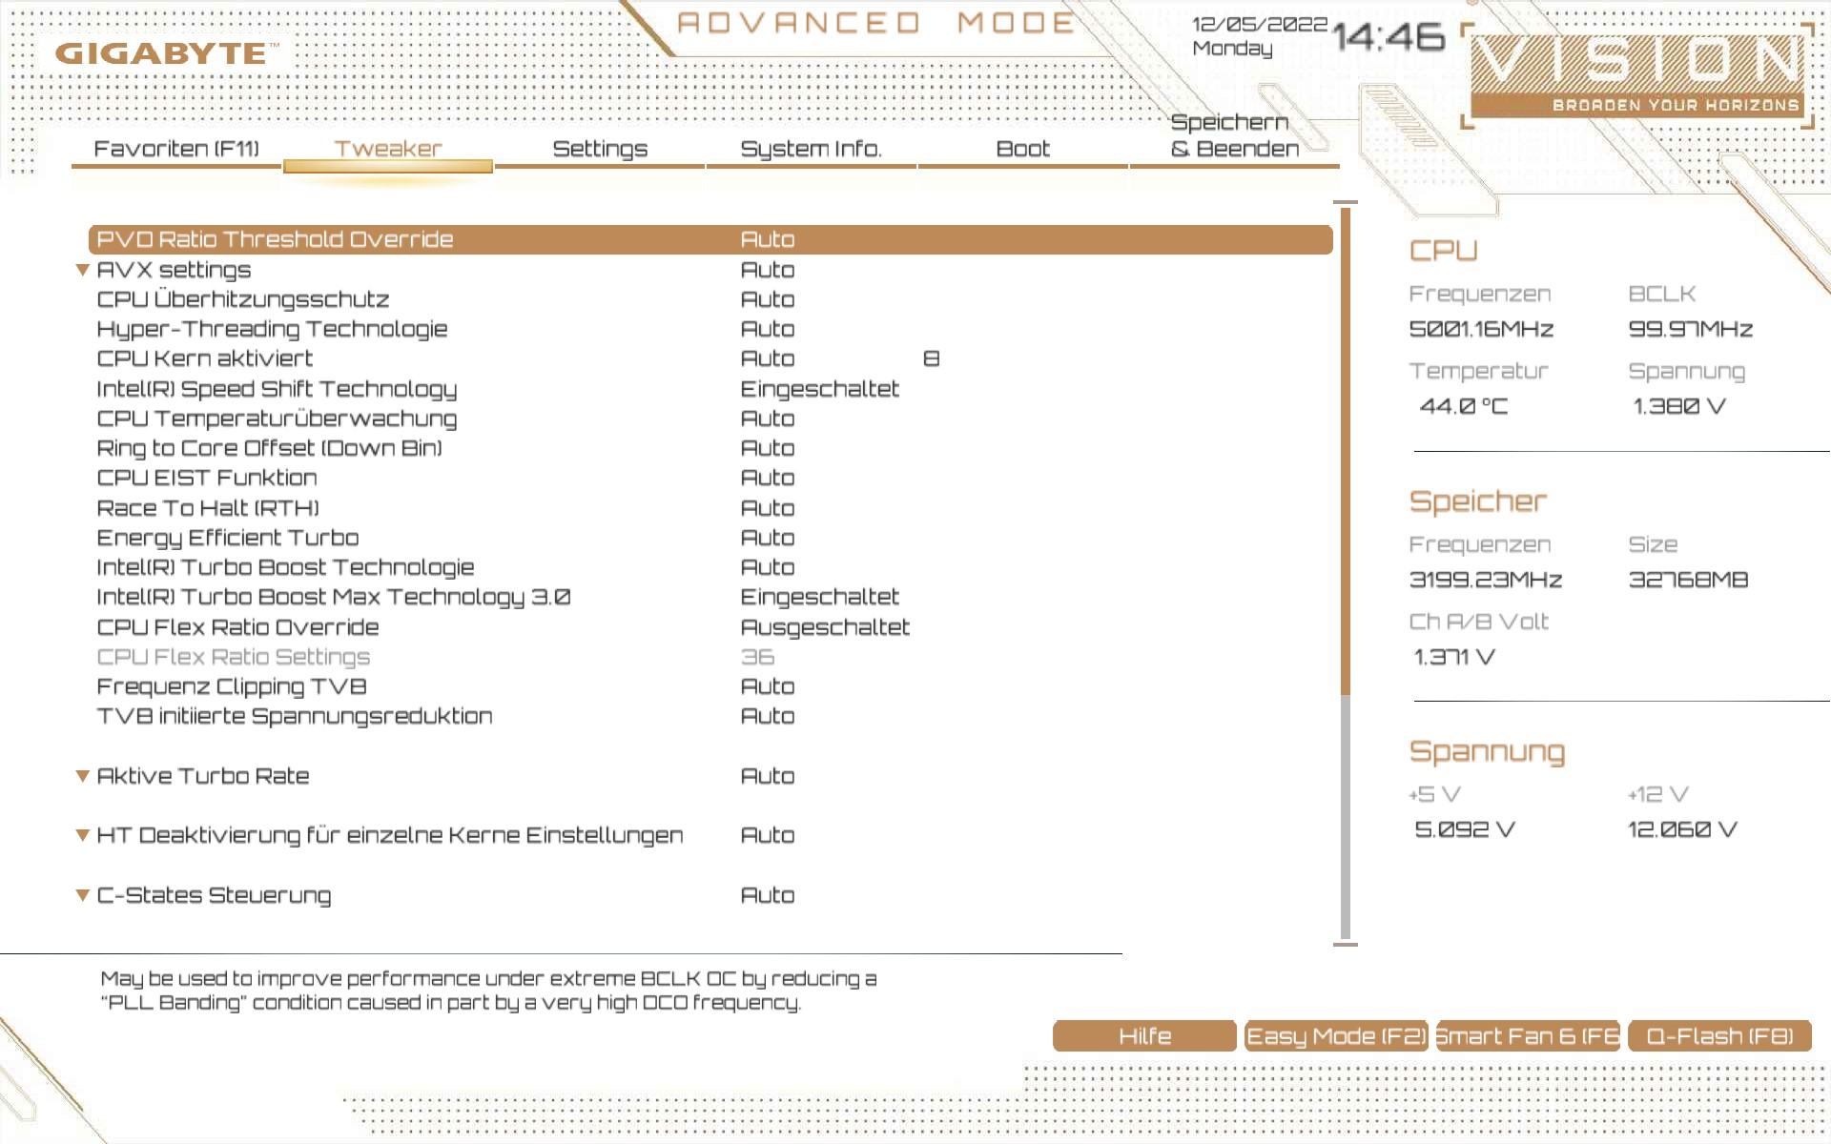This screenshot has height=1144, width=1831.
Task: Set CPU Überhitzungsschutz Auto value
Action: (768, 299)
